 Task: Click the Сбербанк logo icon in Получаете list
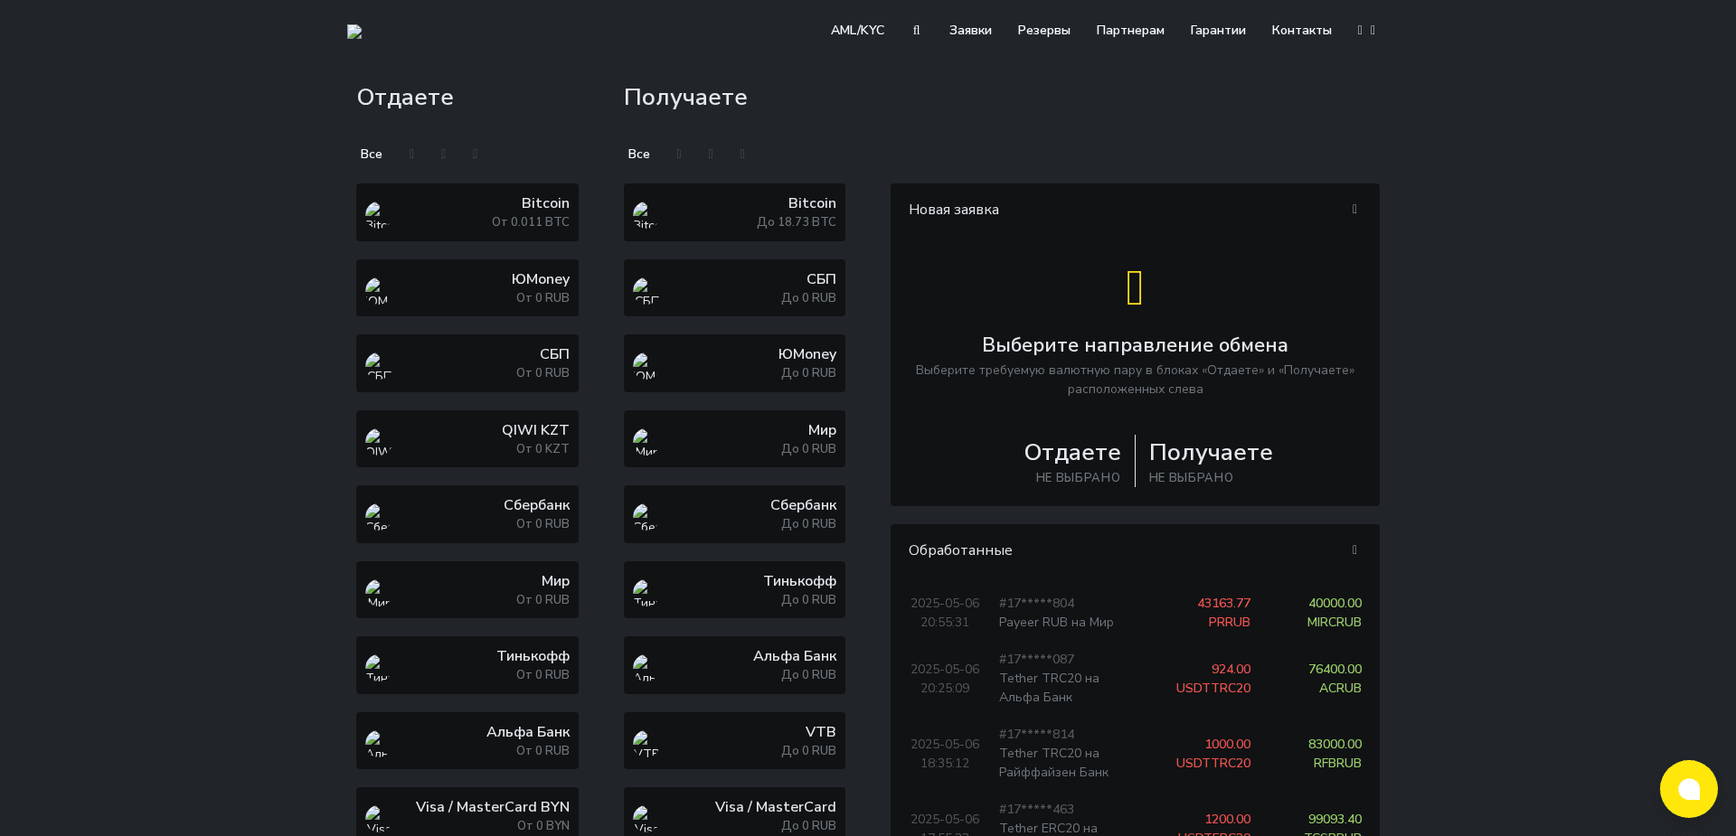tap(645, 514)
